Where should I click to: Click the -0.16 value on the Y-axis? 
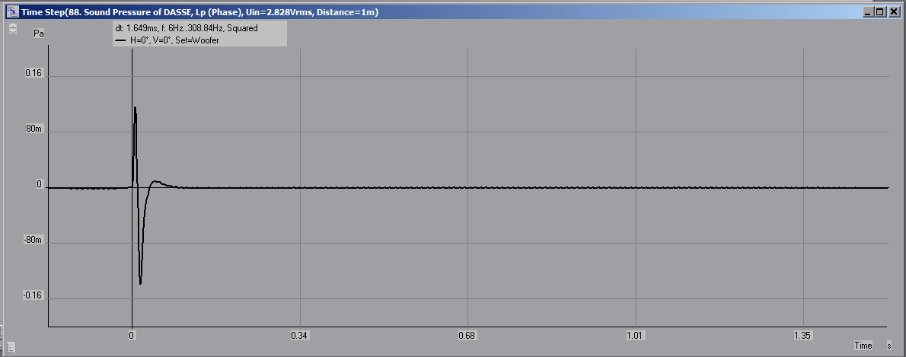coord(32,295)
